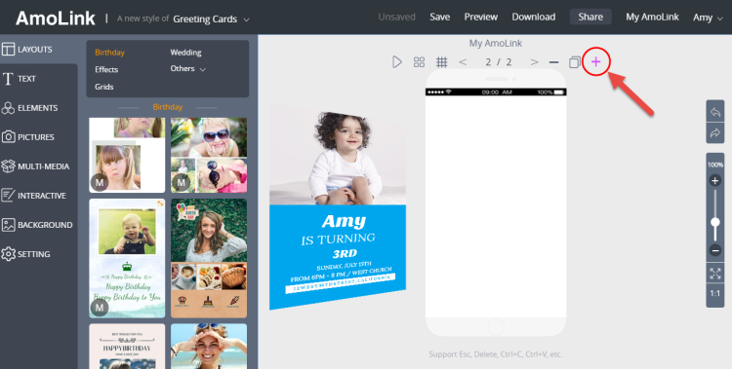Viewport: 732px width, 369px height.
Task: Toggle the canvas grid lines icon
Action: point(441,62)
